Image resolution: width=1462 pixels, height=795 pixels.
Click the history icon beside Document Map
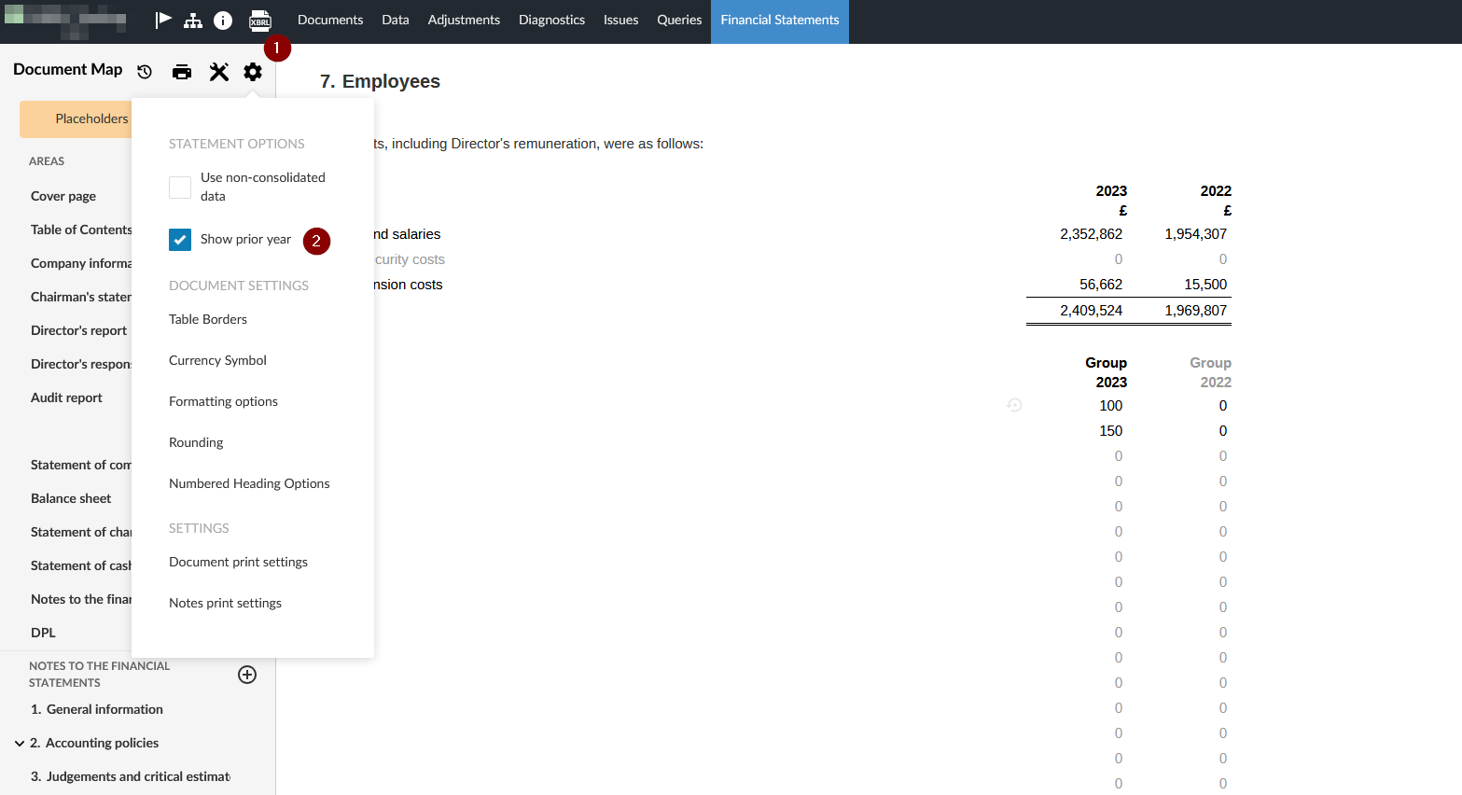click(x=145, y=72)
